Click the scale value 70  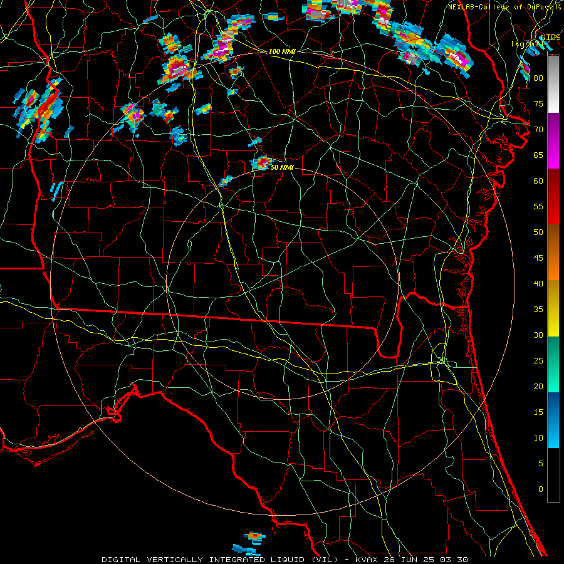538,130
